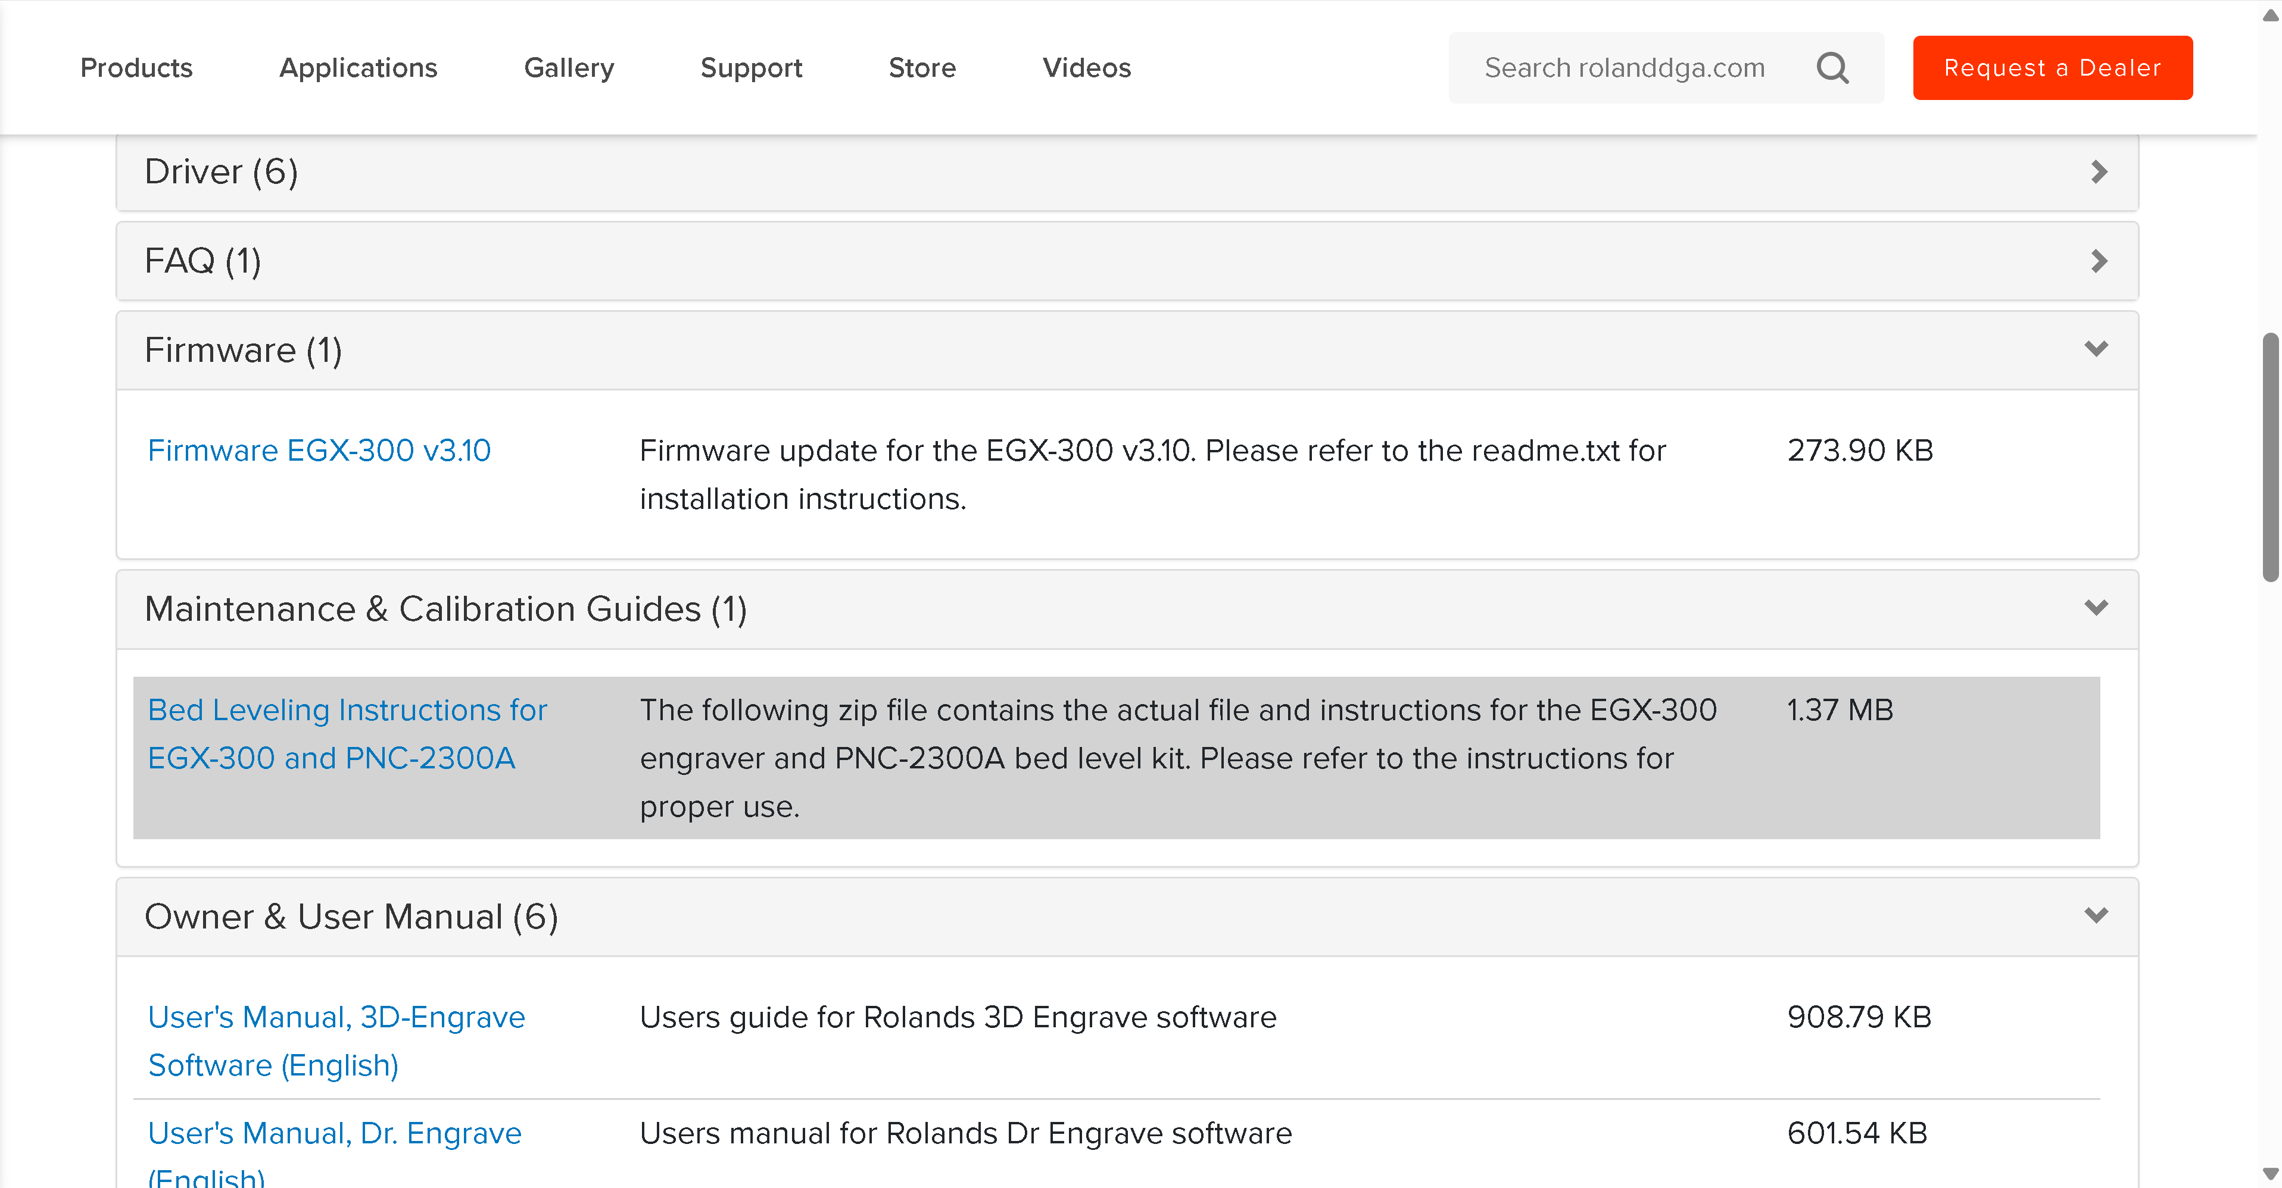2282x1188 pixels.
Task: Open Bed Leveling Instructions for EGX-300 link
Action: [x=347, y=734]
